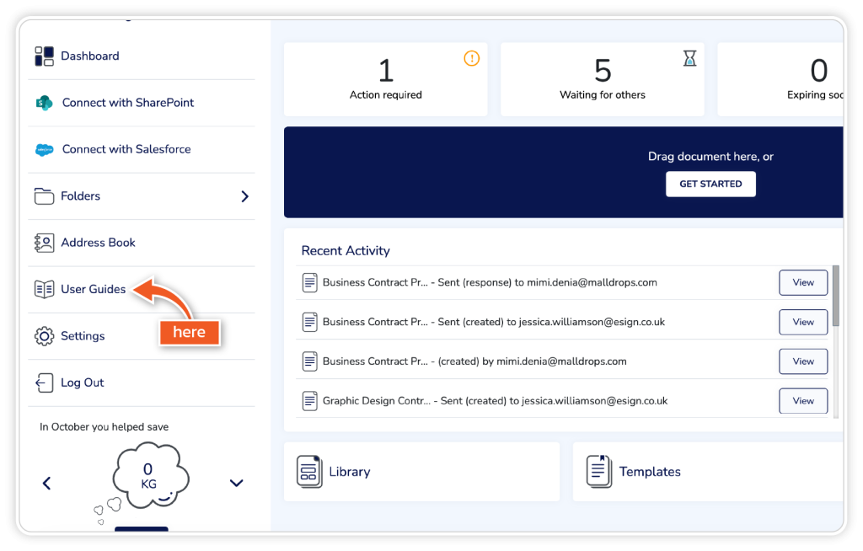The width and height of the screenshot is (863, 551).
Task: Open Connect with Salesforce menu item
Action: point(126,149)
